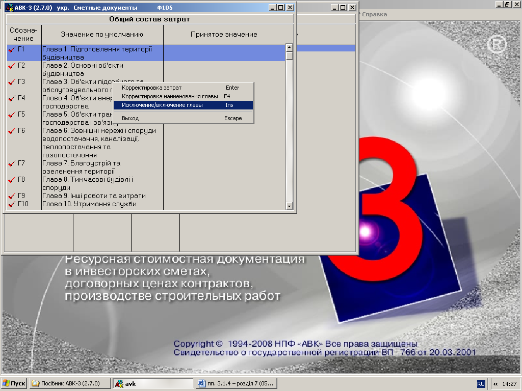This screenshot has height=391, width=522.
Task: Click the 'Принятое значение' column header
Action: click(224, 34)
